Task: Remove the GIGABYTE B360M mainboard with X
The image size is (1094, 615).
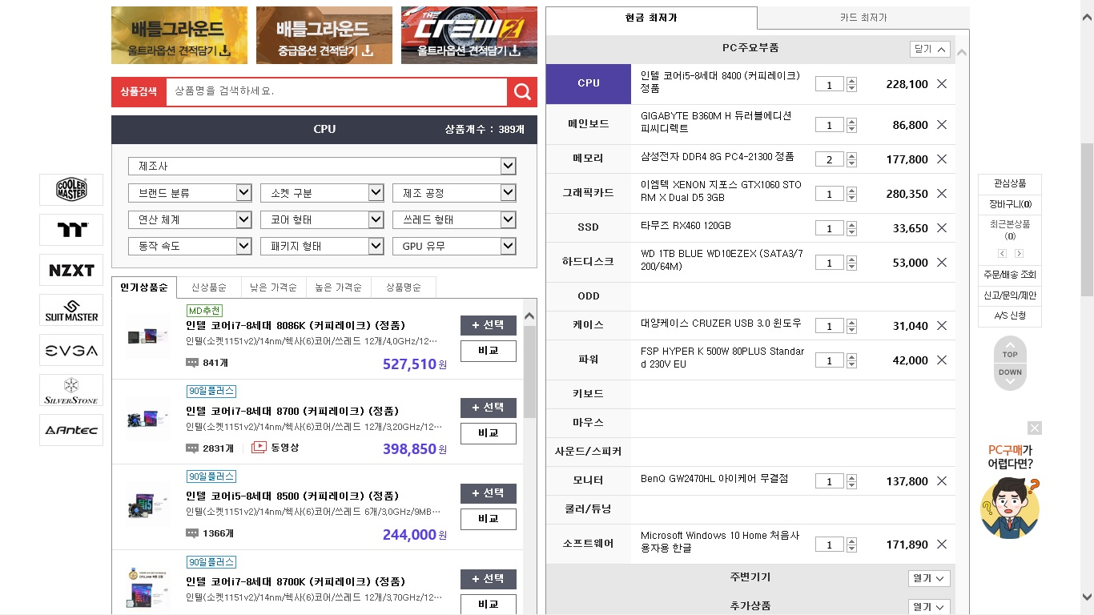Action: coord(942,125)
